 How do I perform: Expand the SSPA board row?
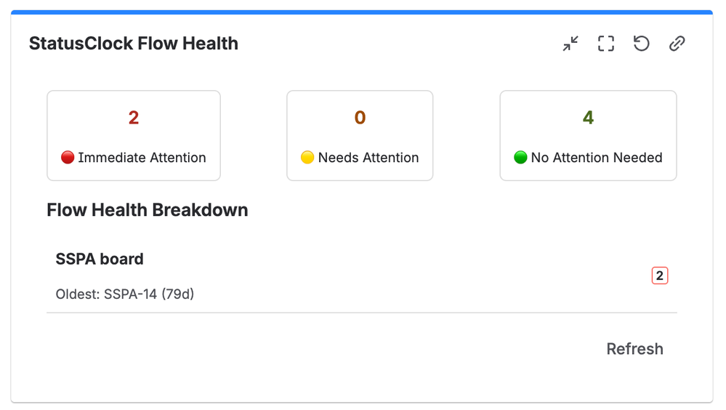(362, 276)
